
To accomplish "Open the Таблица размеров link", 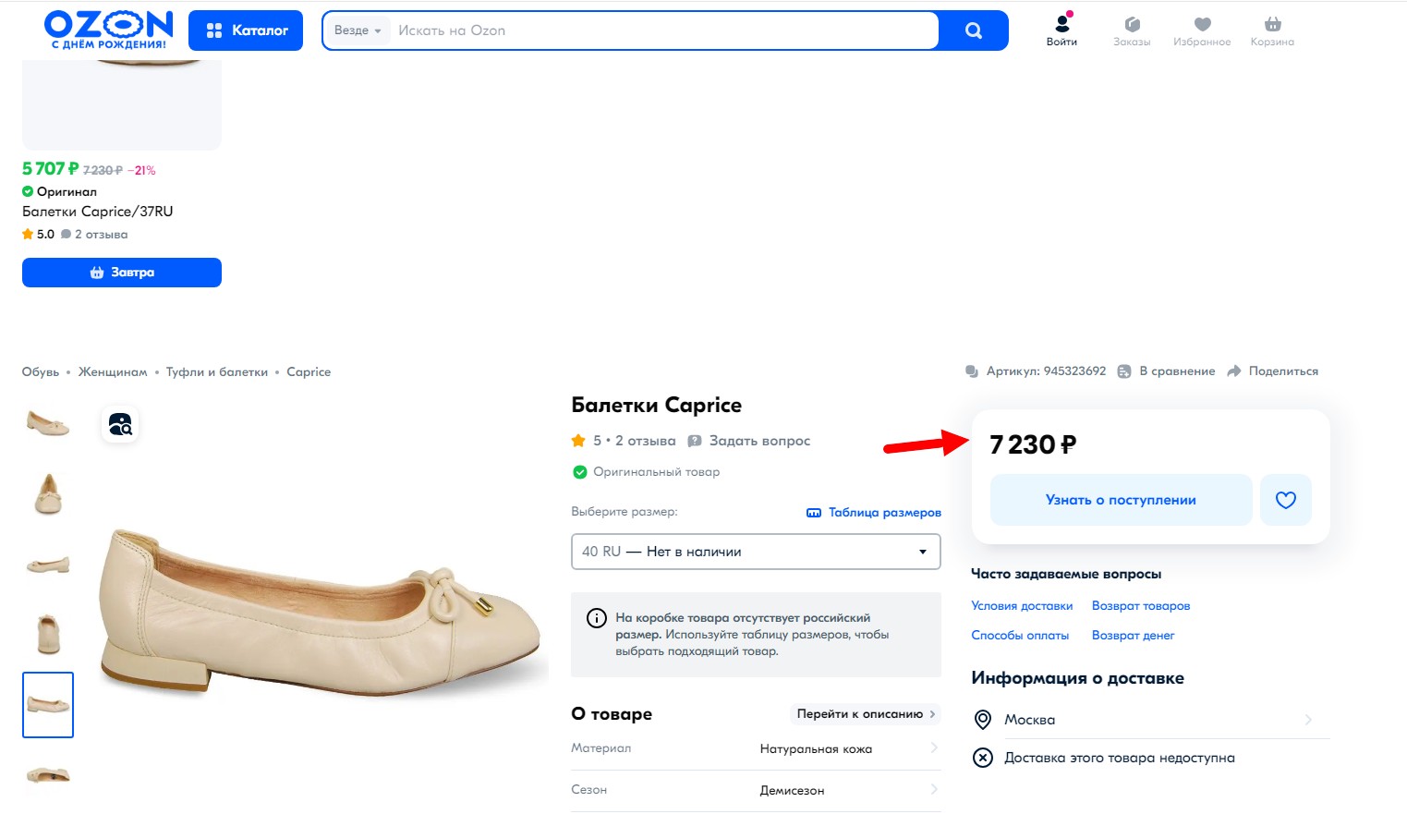I will (874, 513).
